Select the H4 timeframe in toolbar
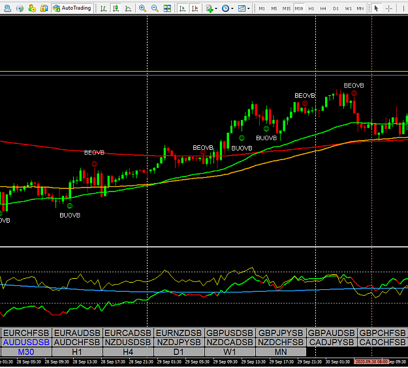 [x=323, y=8]
